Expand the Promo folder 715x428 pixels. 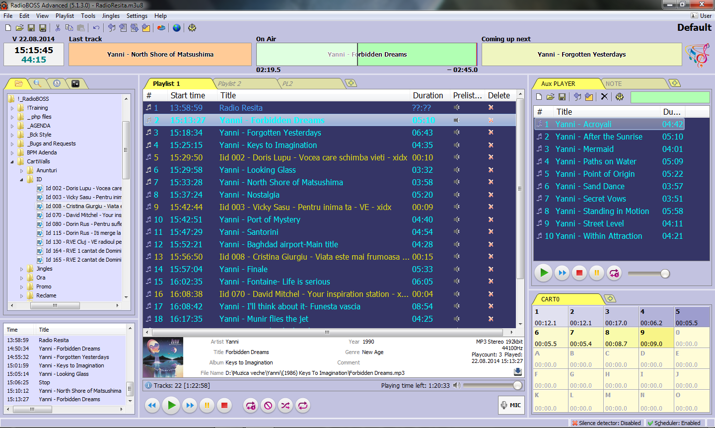click(x=22, y=286)
